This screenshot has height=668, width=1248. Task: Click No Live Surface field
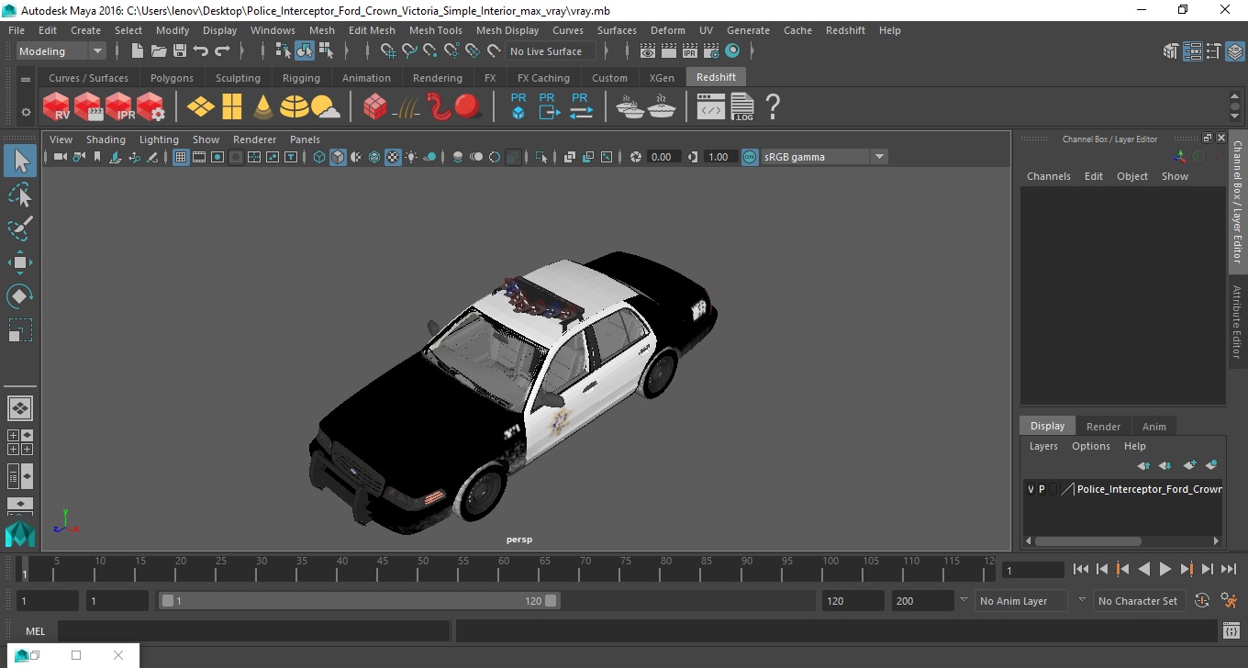552,51
